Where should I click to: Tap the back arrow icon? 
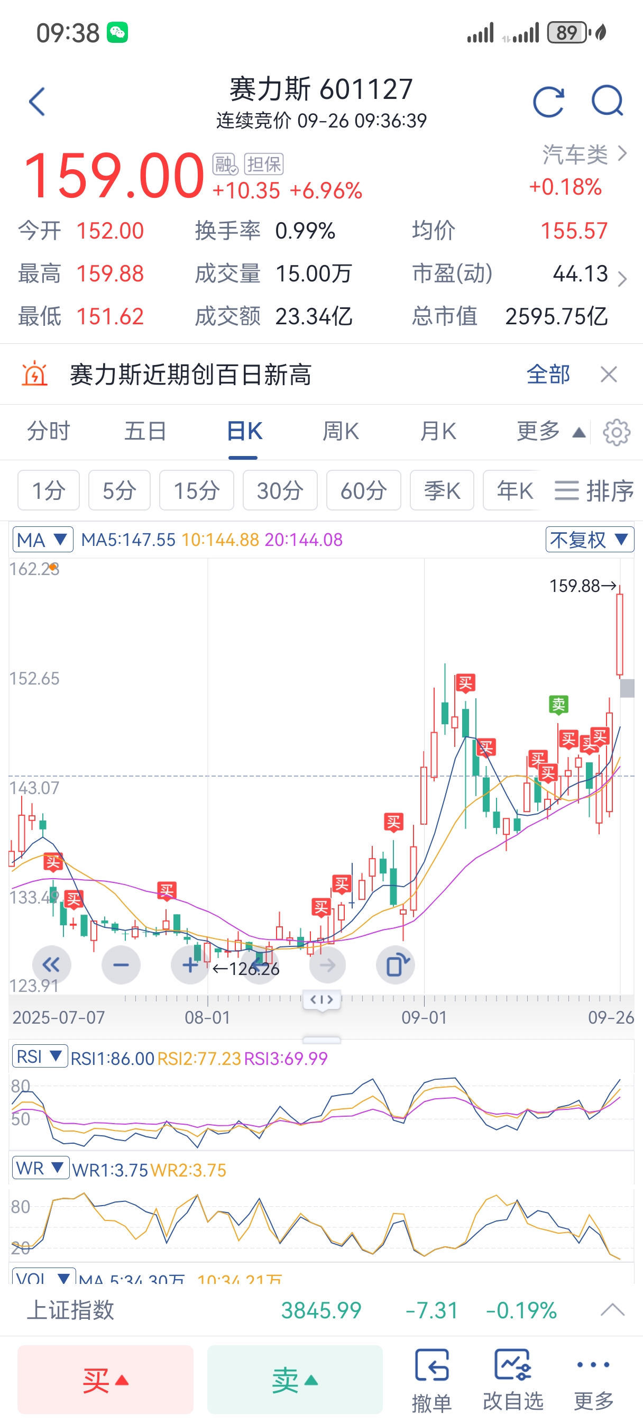(37, 102)
